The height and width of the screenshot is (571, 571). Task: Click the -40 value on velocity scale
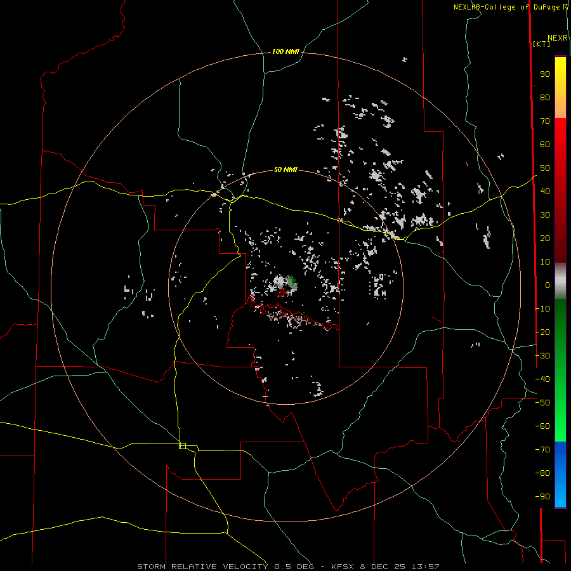[542, 379]
